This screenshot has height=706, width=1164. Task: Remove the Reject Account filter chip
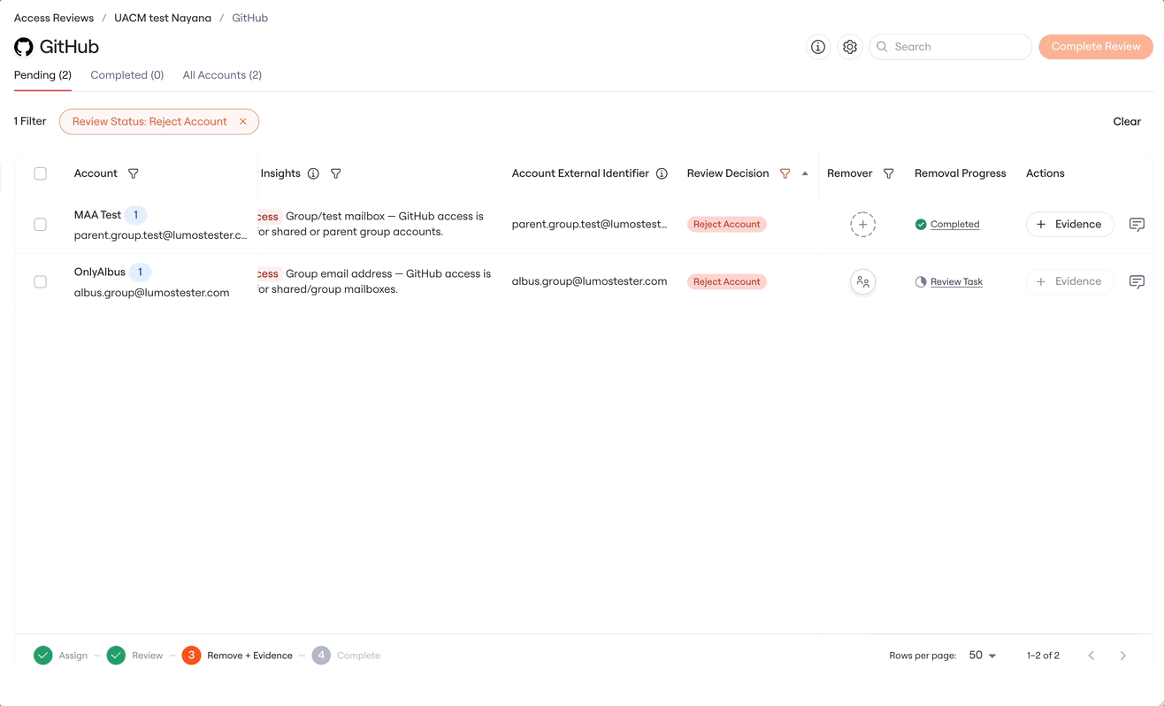pyautogui.click(x=243, y=121)
